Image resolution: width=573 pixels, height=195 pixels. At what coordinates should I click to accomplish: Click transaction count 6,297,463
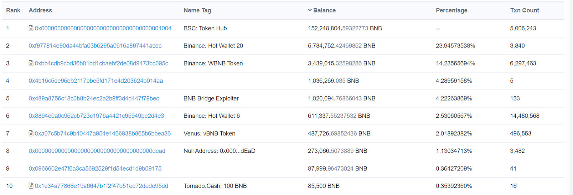coord(523,63)
